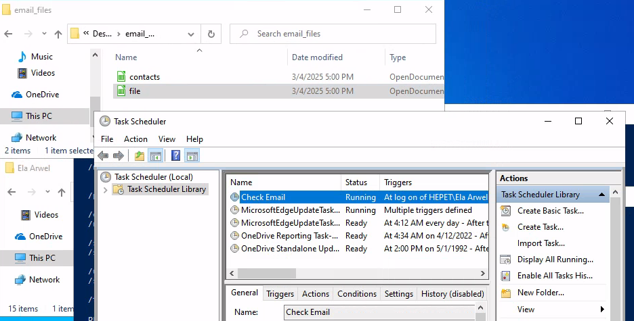634x321 pixels.
Task: Click the Date modified column header in email_files
Action: [317, 57]
